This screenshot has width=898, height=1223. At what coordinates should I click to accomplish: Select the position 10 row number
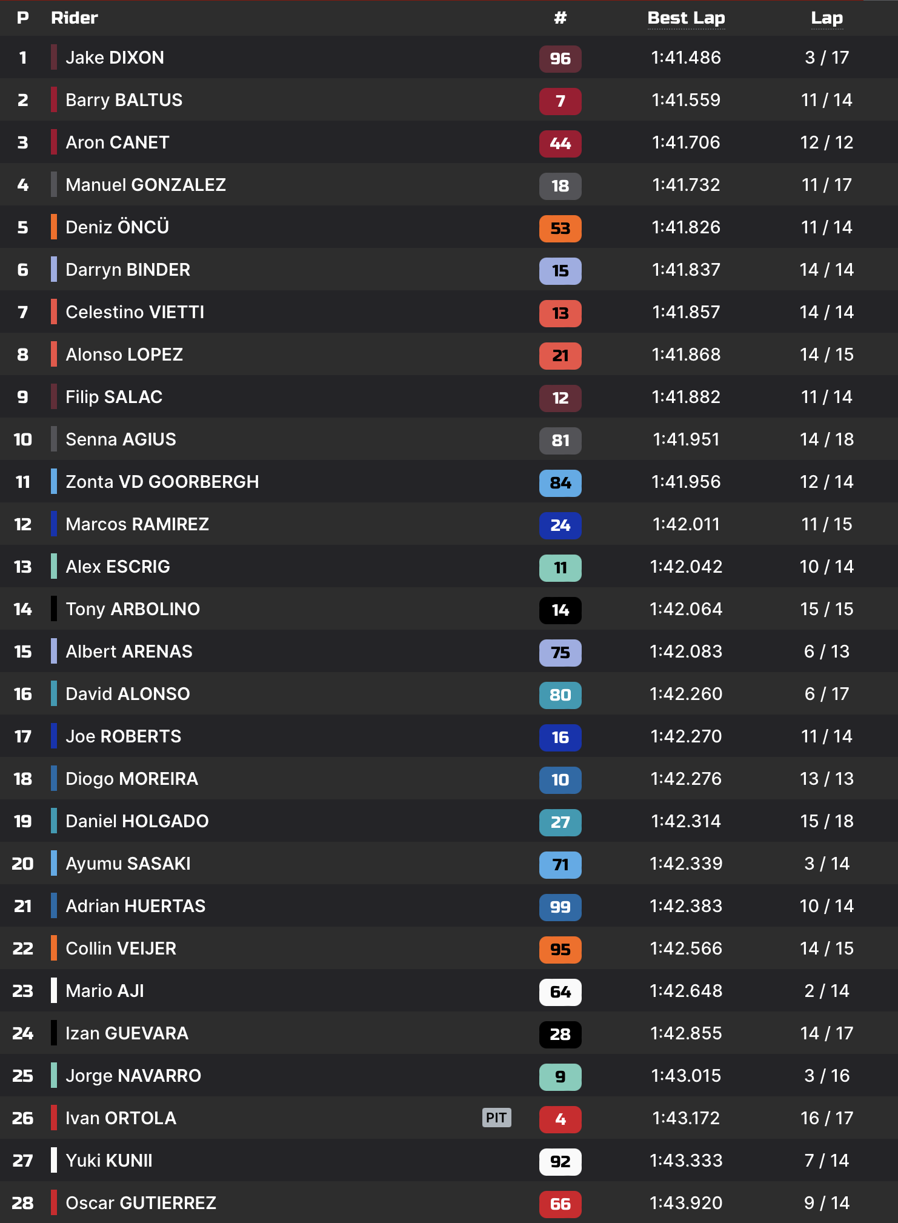(23, 439)
